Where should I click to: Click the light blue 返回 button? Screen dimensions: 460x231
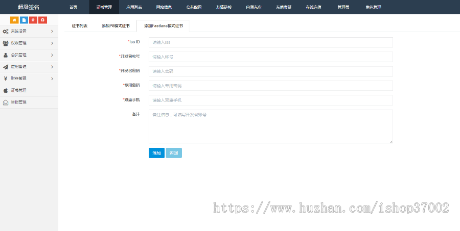tap(174, 153)
